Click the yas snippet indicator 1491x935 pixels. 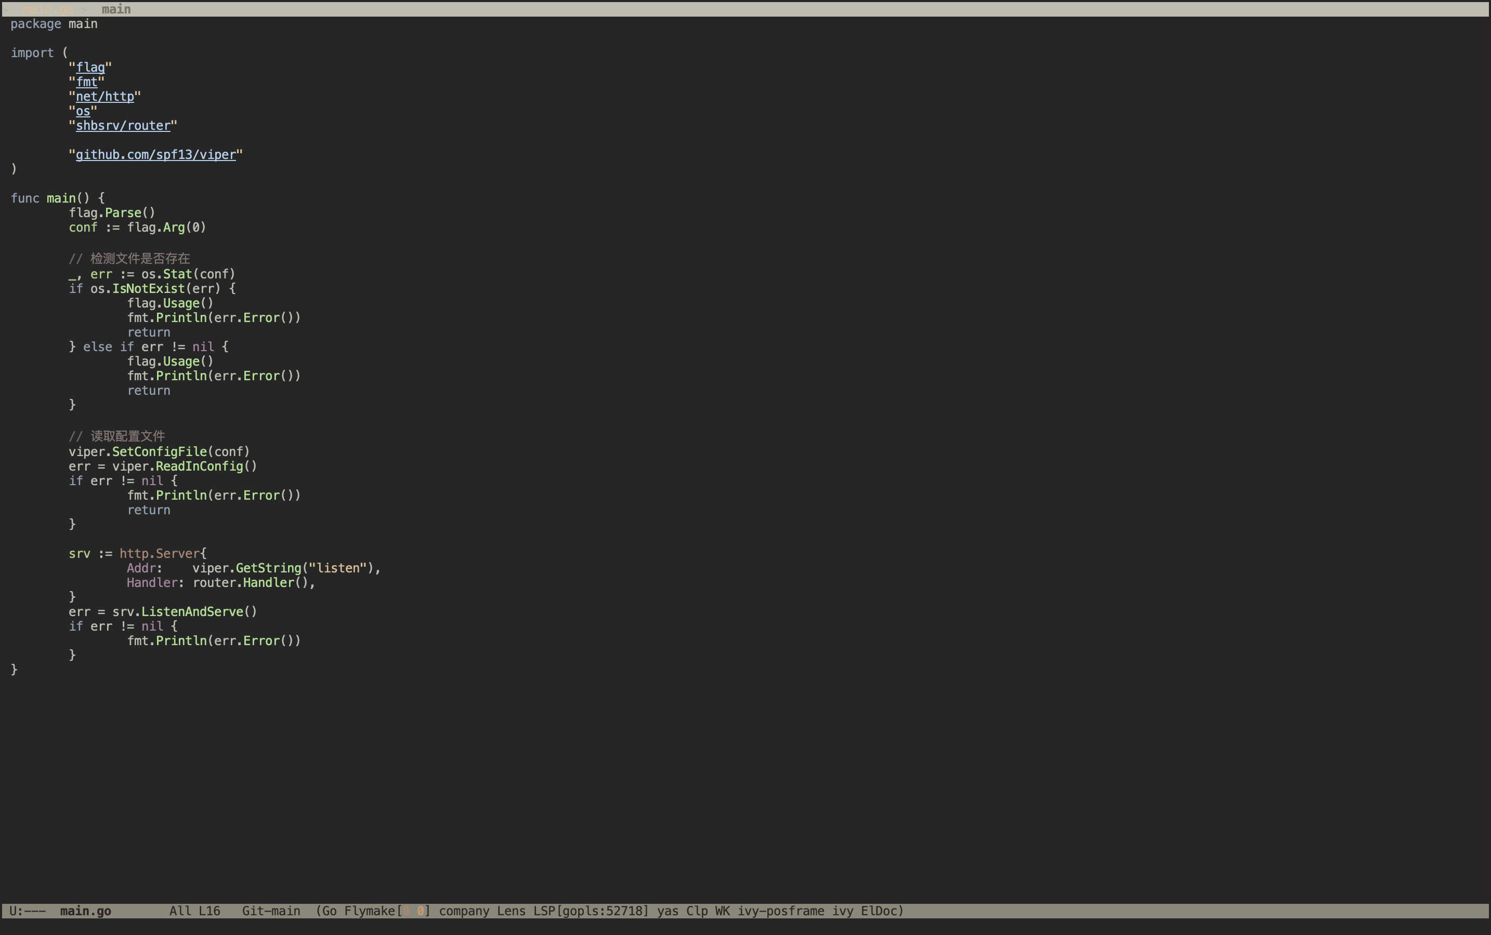tap(668, 911)
